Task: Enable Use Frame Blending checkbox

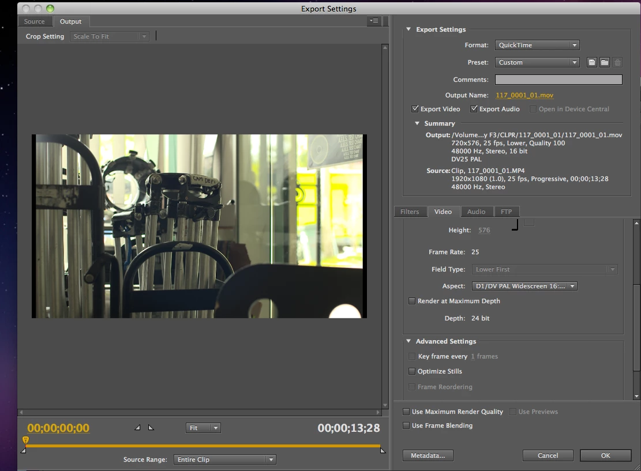Action: [x=406, y=425]
